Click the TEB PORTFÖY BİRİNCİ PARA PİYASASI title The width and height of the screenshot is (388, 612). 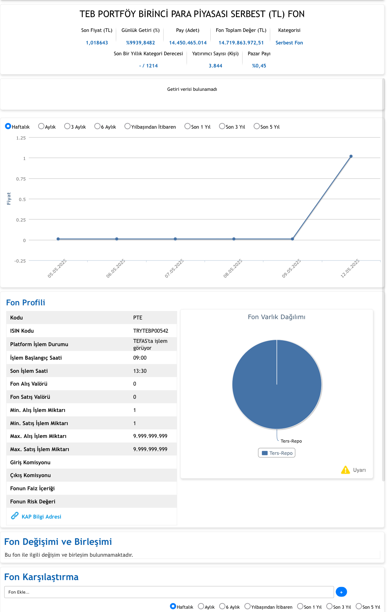coord(192,14)
